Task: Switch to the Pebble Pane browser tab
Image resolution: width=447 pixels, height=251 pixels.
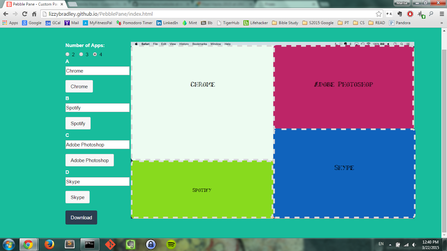Action: (x=34, y=4)
